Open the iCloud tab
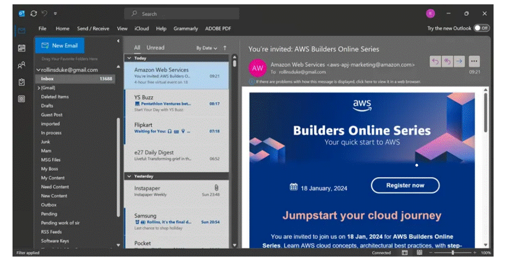Image resolution: width=505 pixels, height=262 pixels. click(142, 29)
